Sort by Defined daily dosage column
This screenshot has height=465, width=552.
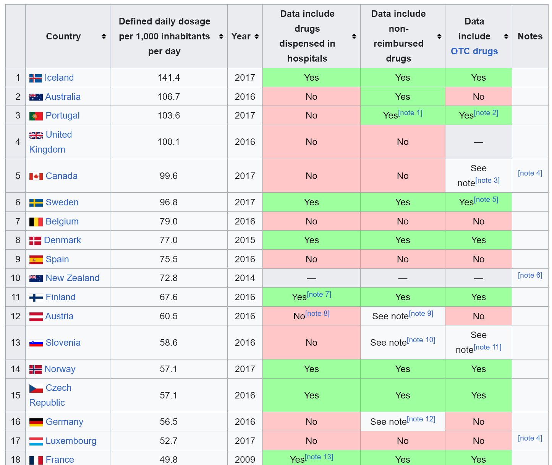pos(221,36)
